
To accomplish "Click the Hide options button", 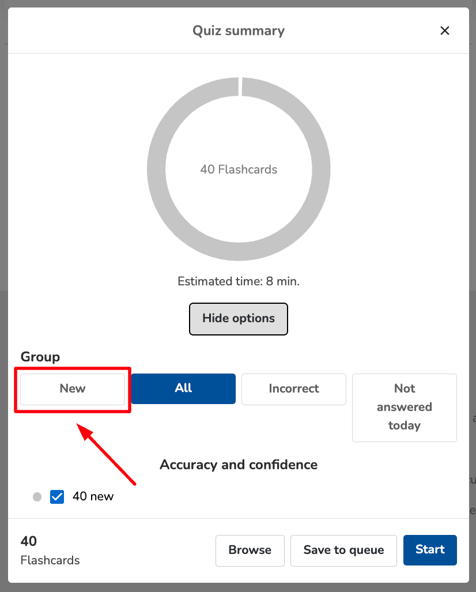I will point(238,319).
